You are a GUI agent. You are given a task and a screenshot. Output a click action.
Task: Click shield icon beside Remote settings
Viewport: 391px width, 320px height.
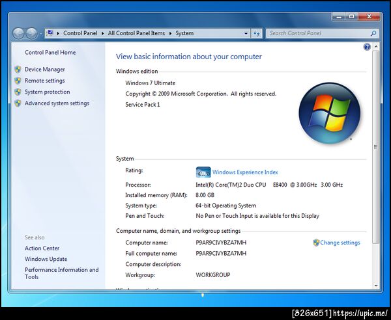[18, 81]
